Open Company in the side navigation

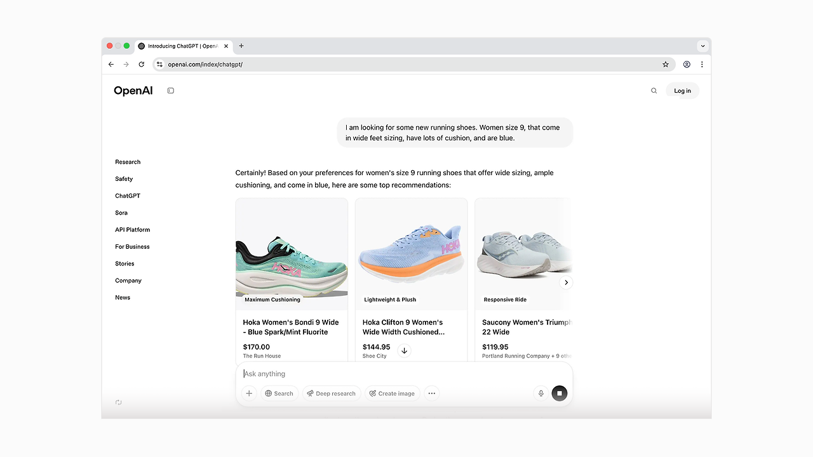point(128,281)
